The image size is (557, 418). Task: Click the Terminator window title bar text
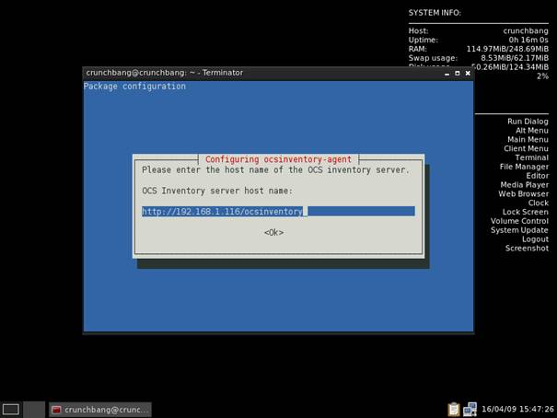click(x=165, y=73)
